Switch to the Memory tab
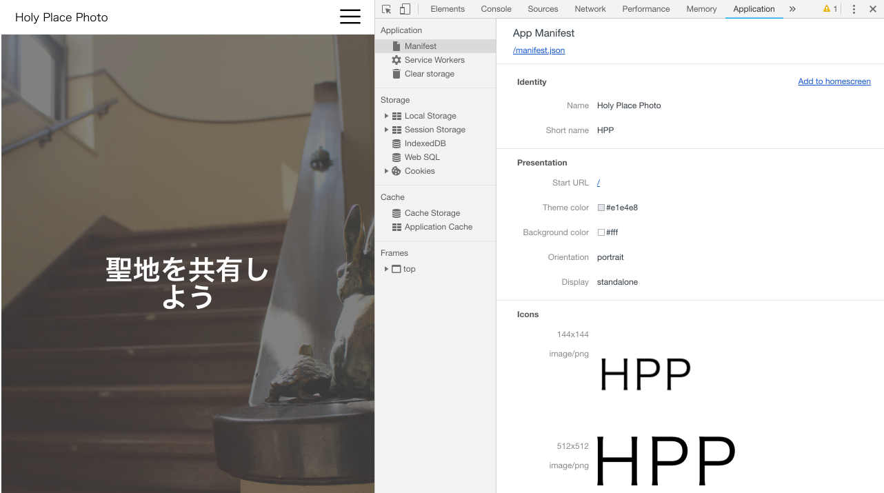Screen dimensions: 884x493 [701, 9]
